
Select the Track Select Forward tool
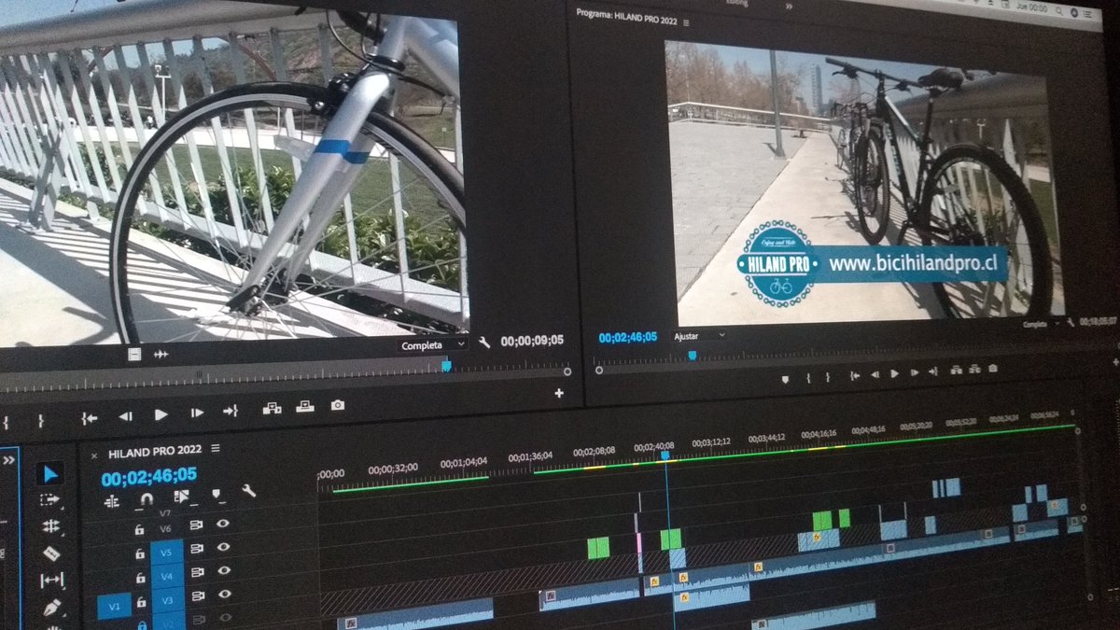coord(50,500)
